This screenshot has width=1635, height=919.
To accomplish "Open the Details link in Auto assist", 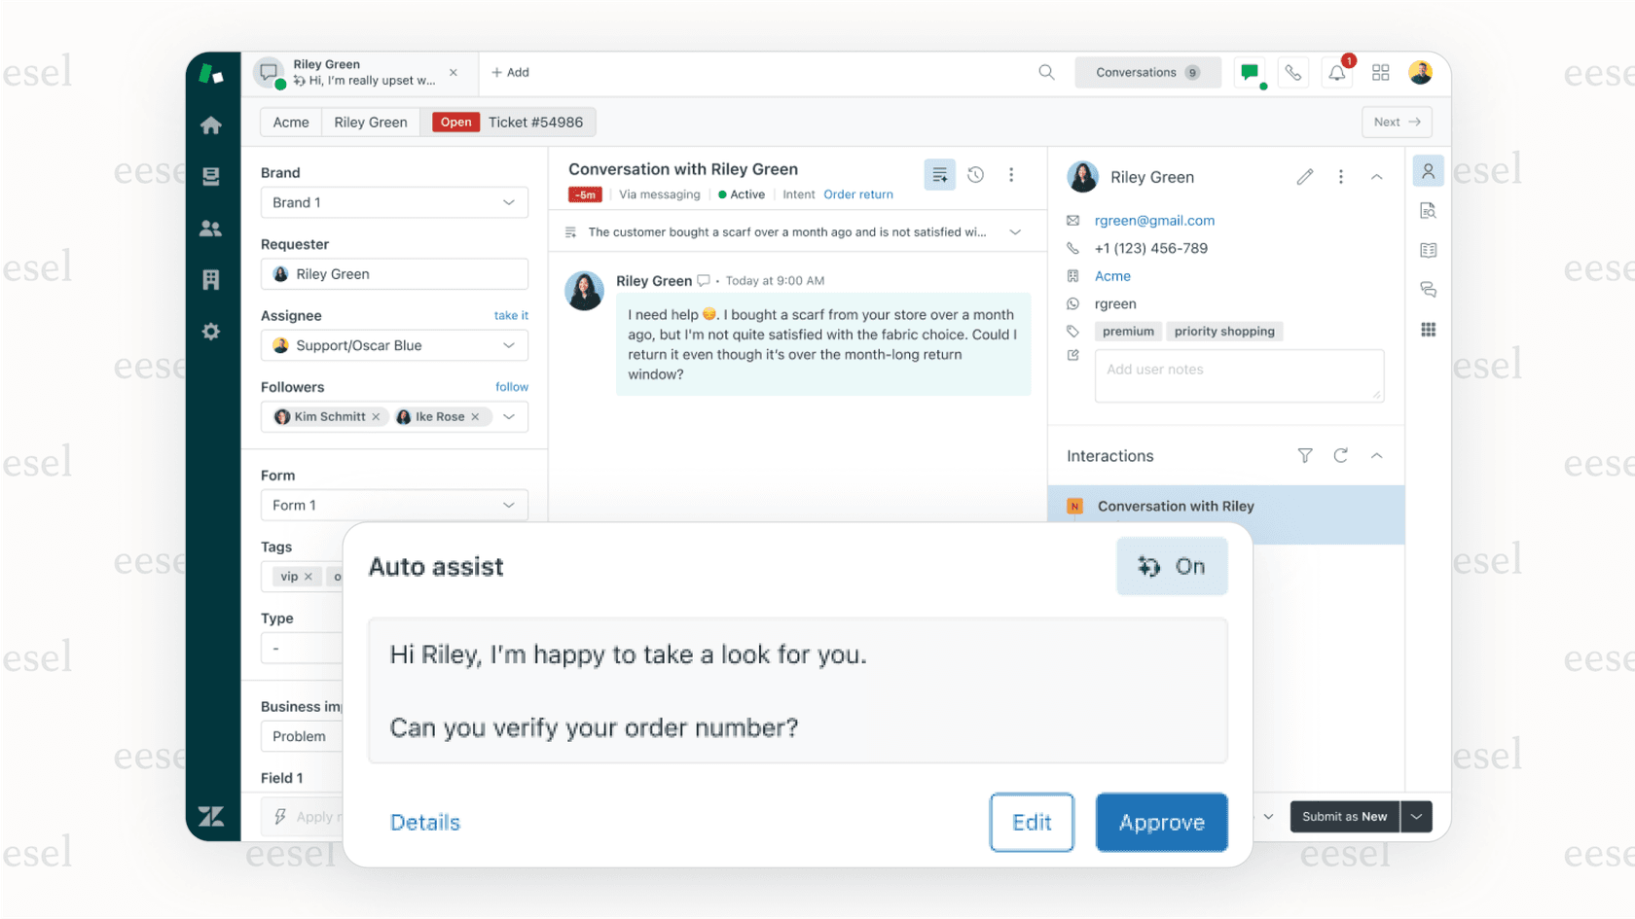I will tap(425, 822).
